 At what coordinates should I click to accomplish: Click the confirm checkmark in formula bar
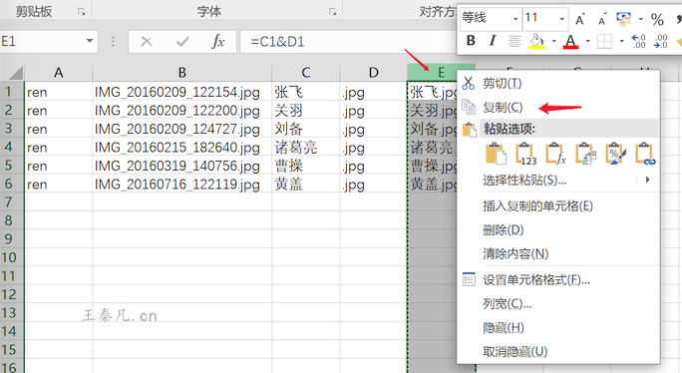coord(182,42)
